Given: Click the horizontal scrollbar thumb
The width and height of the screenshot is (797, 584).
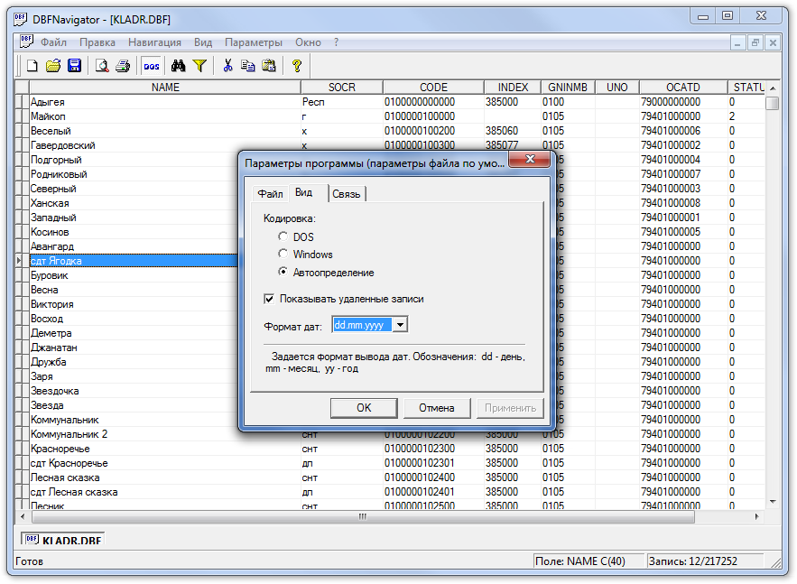Looking at the screenshot, I should click(x=363, y=516).
